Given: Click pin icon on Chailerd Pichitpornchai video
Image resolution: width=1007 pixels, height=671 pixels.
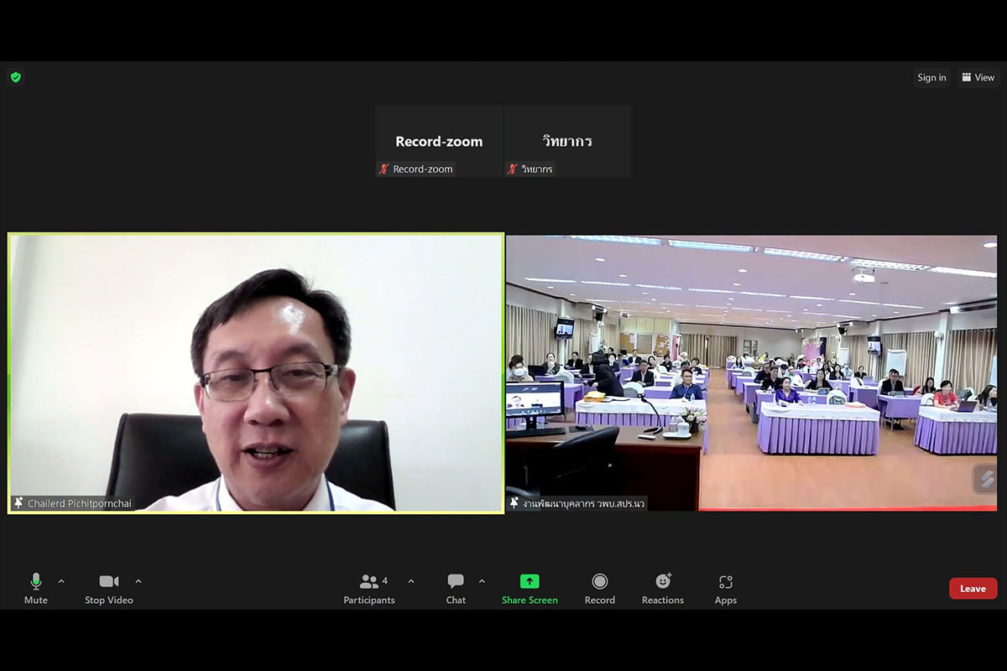Looking at the screenshot, I should coord(18,503).
